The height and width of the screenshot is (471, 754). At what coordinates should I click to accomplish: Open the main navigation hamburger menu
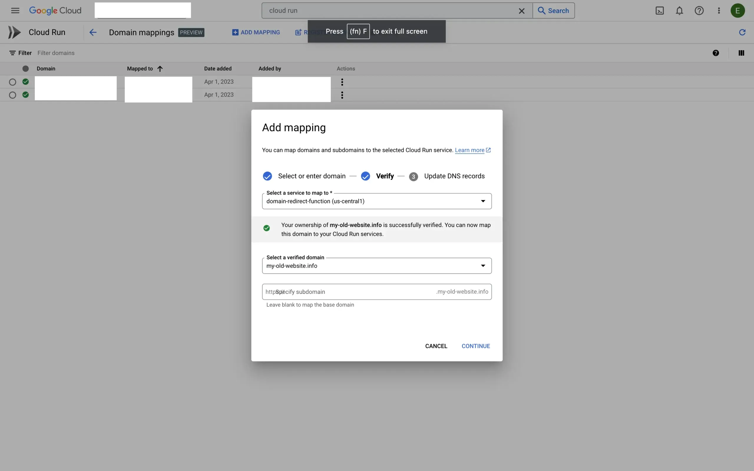[x=15, y=11]
